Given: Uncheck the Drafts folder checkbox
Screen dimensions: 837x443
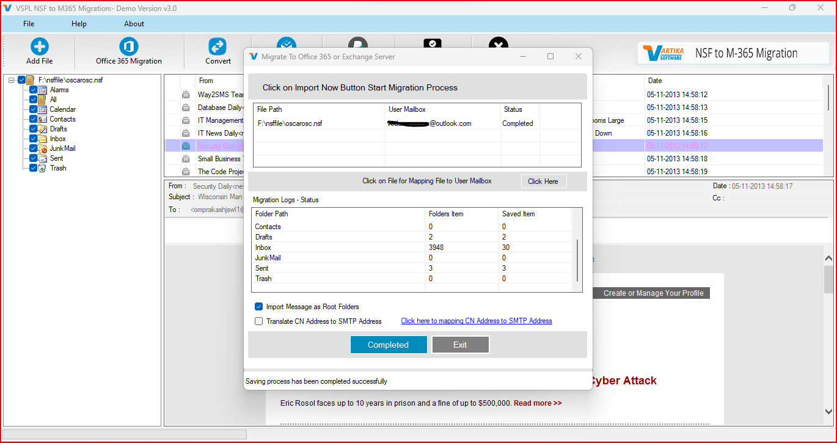Looking at the screenshot, I should pos(34,129).
